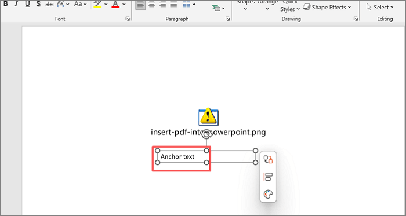Screen dimensions: 406x216
Task: Click the top-right resize handle of selection
Action: click(x=255, y=151)
